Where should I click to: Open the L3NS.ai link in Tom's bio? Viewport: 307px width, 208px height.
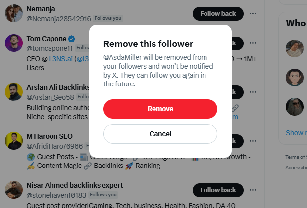coord(59,59)
